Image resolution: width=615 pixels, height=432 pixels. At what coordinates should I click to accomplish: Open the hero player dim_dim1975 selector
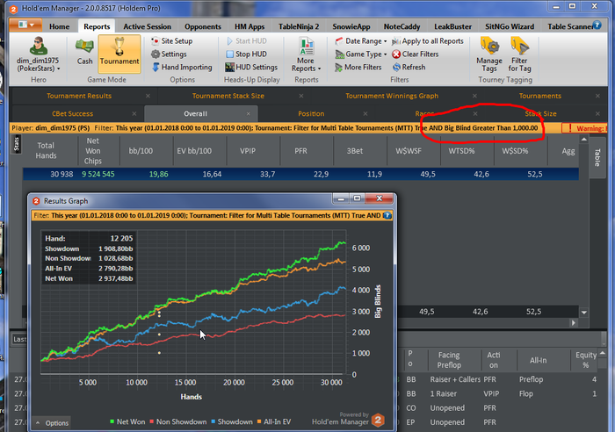click(x=38, y=54)
